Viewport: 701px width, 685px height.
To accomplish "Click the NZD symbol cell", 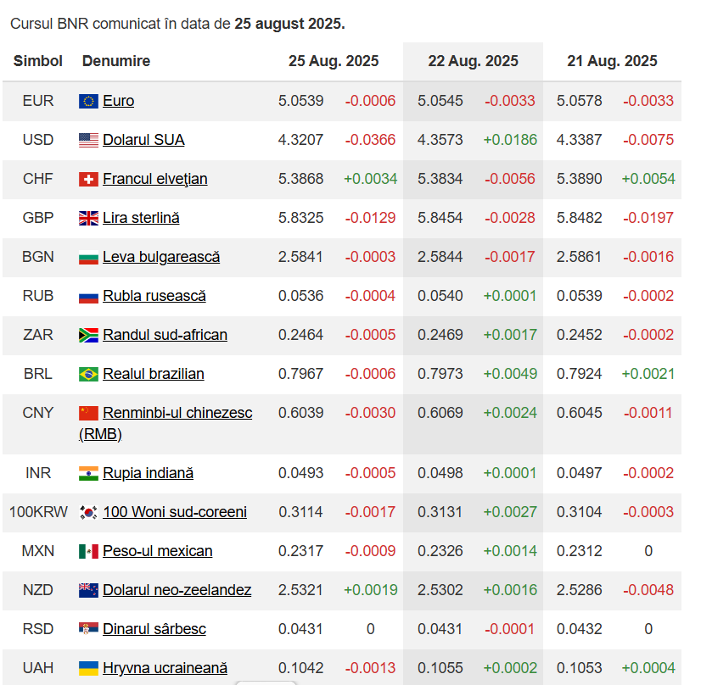I will click(38, 590).
